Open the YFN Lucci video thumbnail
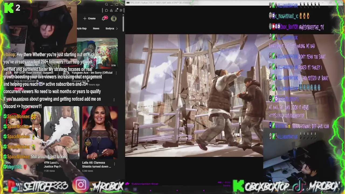 tap(61, 133)
